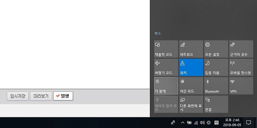The image size is (257, 128).
Task: Open the 연결 quick action tile
Action: pos(216,104)
